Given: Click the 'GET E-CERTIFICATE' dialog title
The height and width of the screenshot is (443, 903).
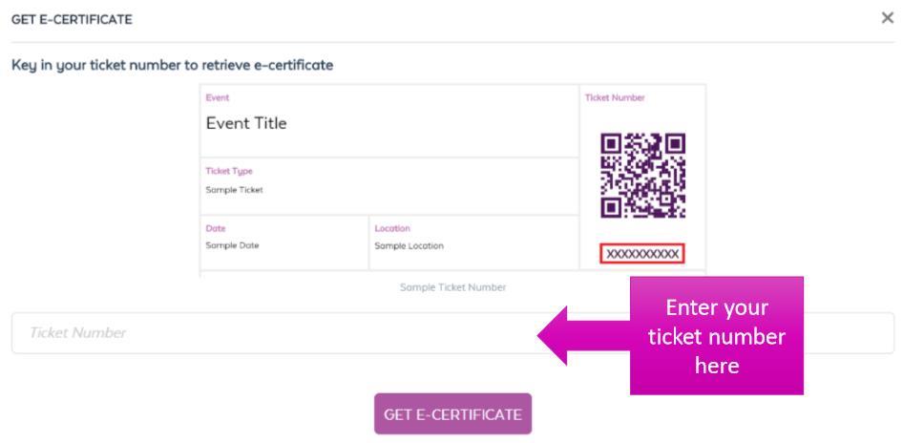Looking at the screenshot, I should coord(72,19).
